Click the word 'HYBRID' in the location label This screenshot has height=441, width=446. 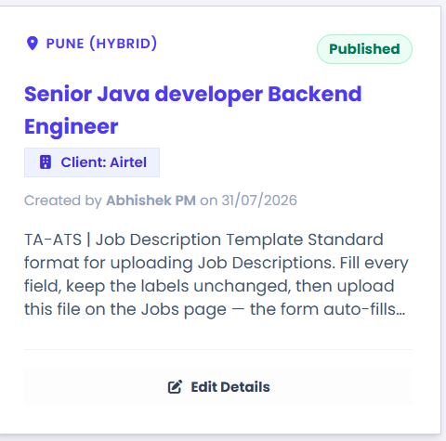point(124,44)
